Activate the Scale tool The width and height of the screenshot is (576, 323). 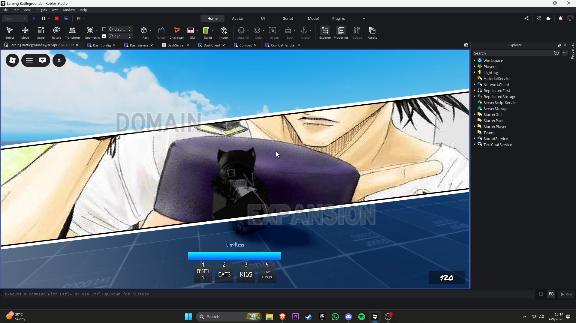41,33
